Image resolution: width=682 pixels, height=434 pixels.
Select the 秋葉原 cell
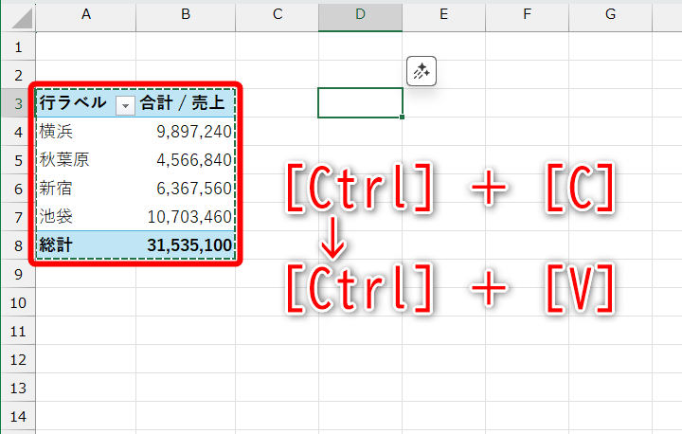[85, 160]
